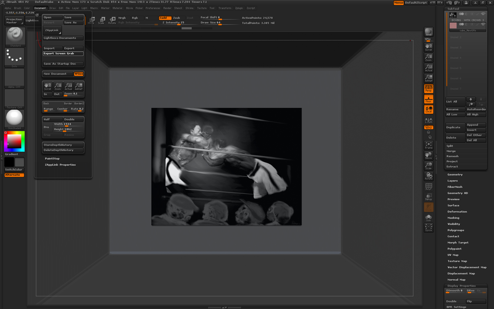Toggle the Floor grid

click(x=429, y=99)
